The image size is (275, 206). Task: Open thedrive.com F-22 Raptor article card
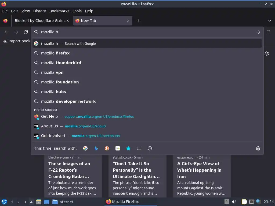tap(73, 176)
